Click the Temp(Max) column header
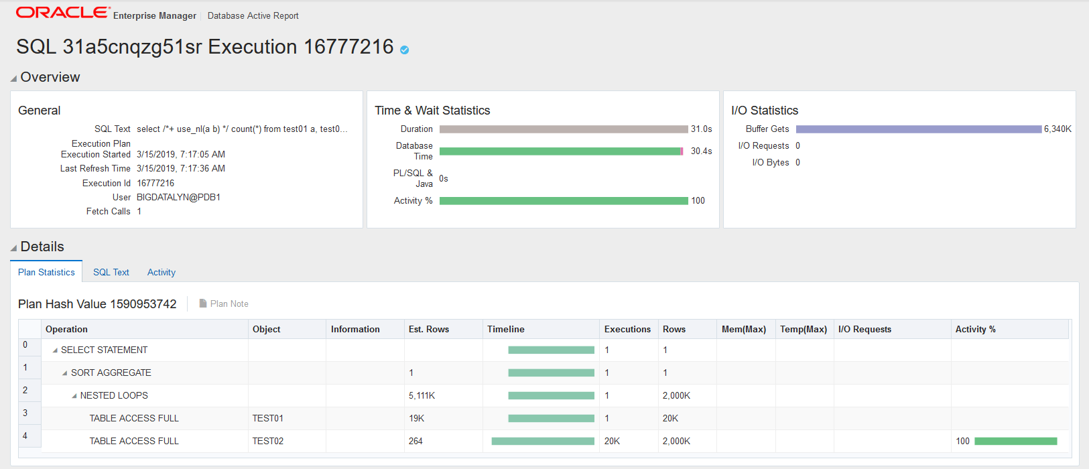This screenshot has width=1089, height=469. pyautogui.click(x=805, y=329)
